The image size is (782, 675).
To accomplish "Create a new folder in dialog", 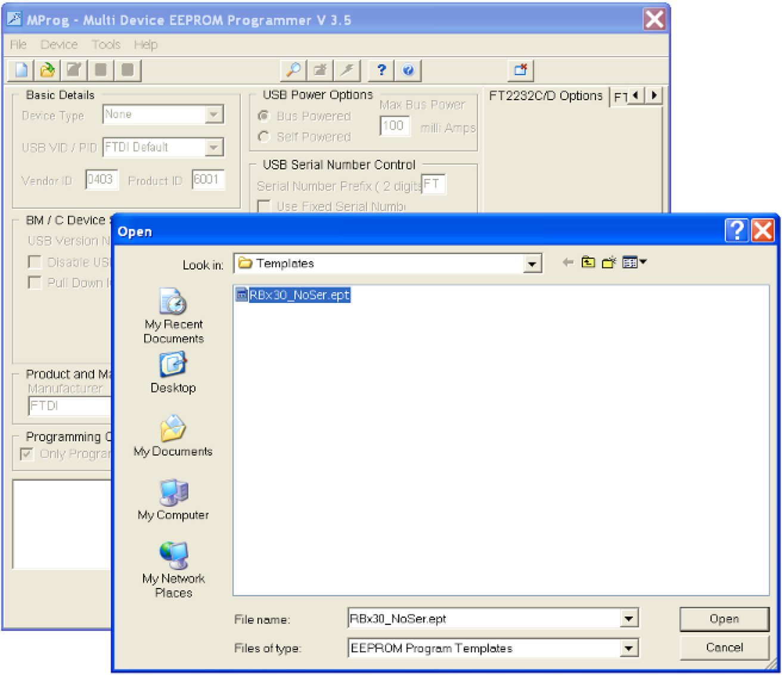I will [609, 262].
